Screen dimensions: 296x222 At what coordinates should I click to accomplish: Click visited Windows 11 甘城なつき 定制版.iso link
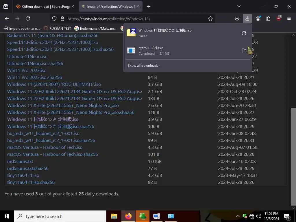[43, 119]
